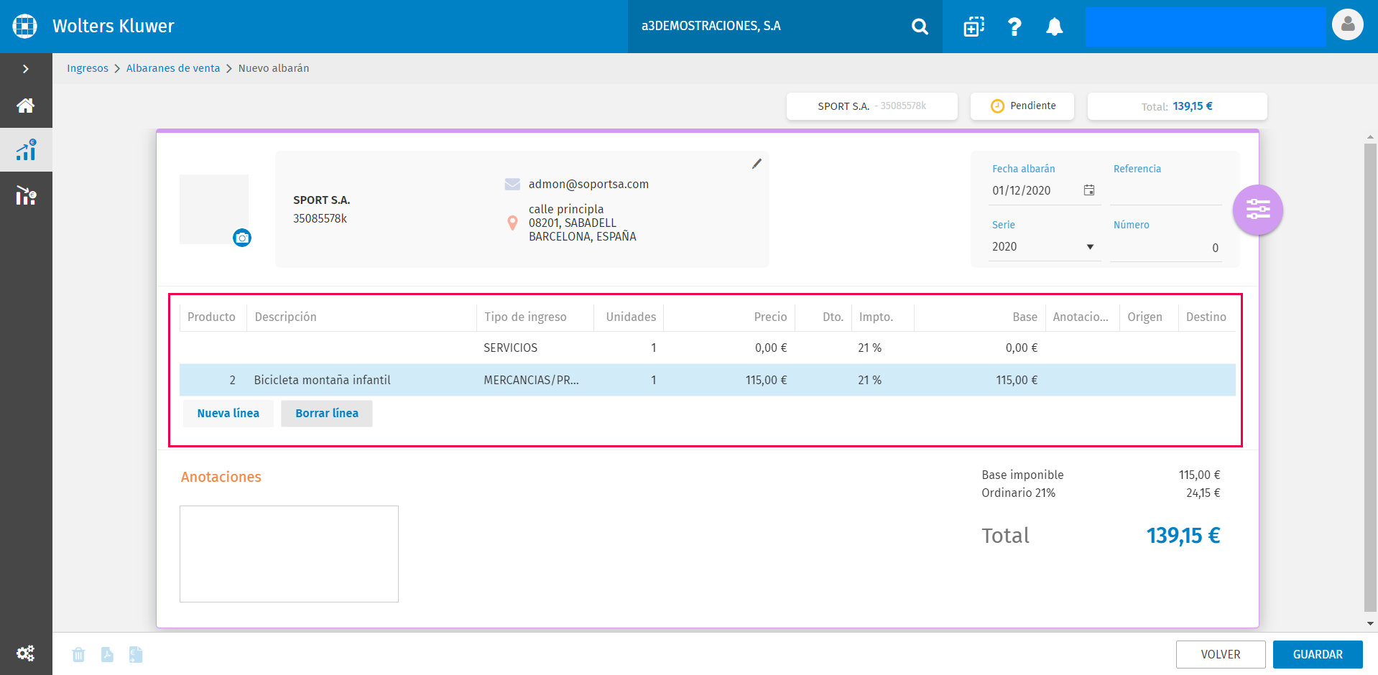This screenshot has width=1378, height=675.
Task: Open the notifications bell
Action: pyautogui.click(x=1054, y=27)
